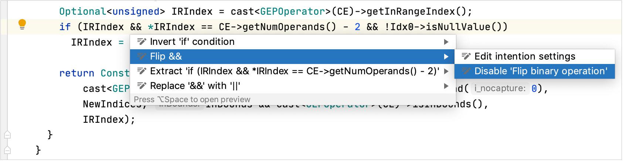Collapse the code block at the outer closing brace

coord(7,150)
